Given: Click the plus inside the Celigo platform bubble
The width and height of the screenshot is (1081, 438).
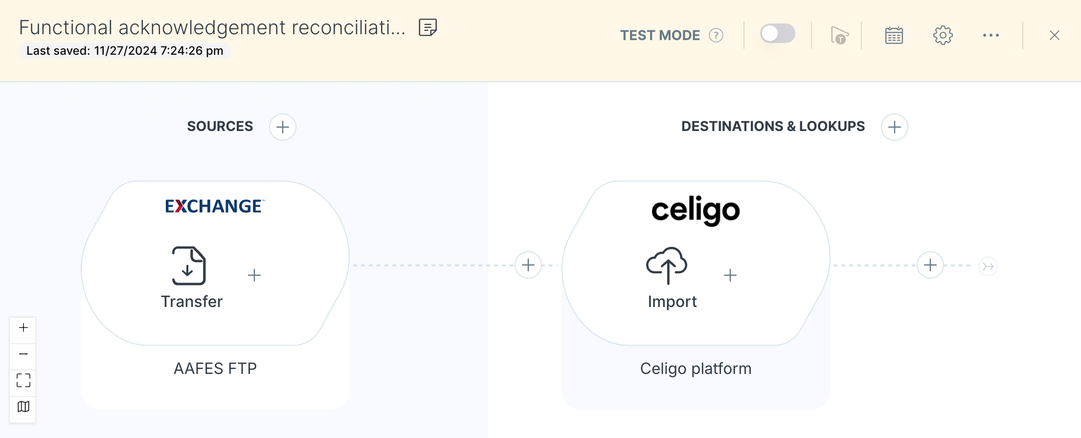Looking at the screenshot, I should point(730,275).
